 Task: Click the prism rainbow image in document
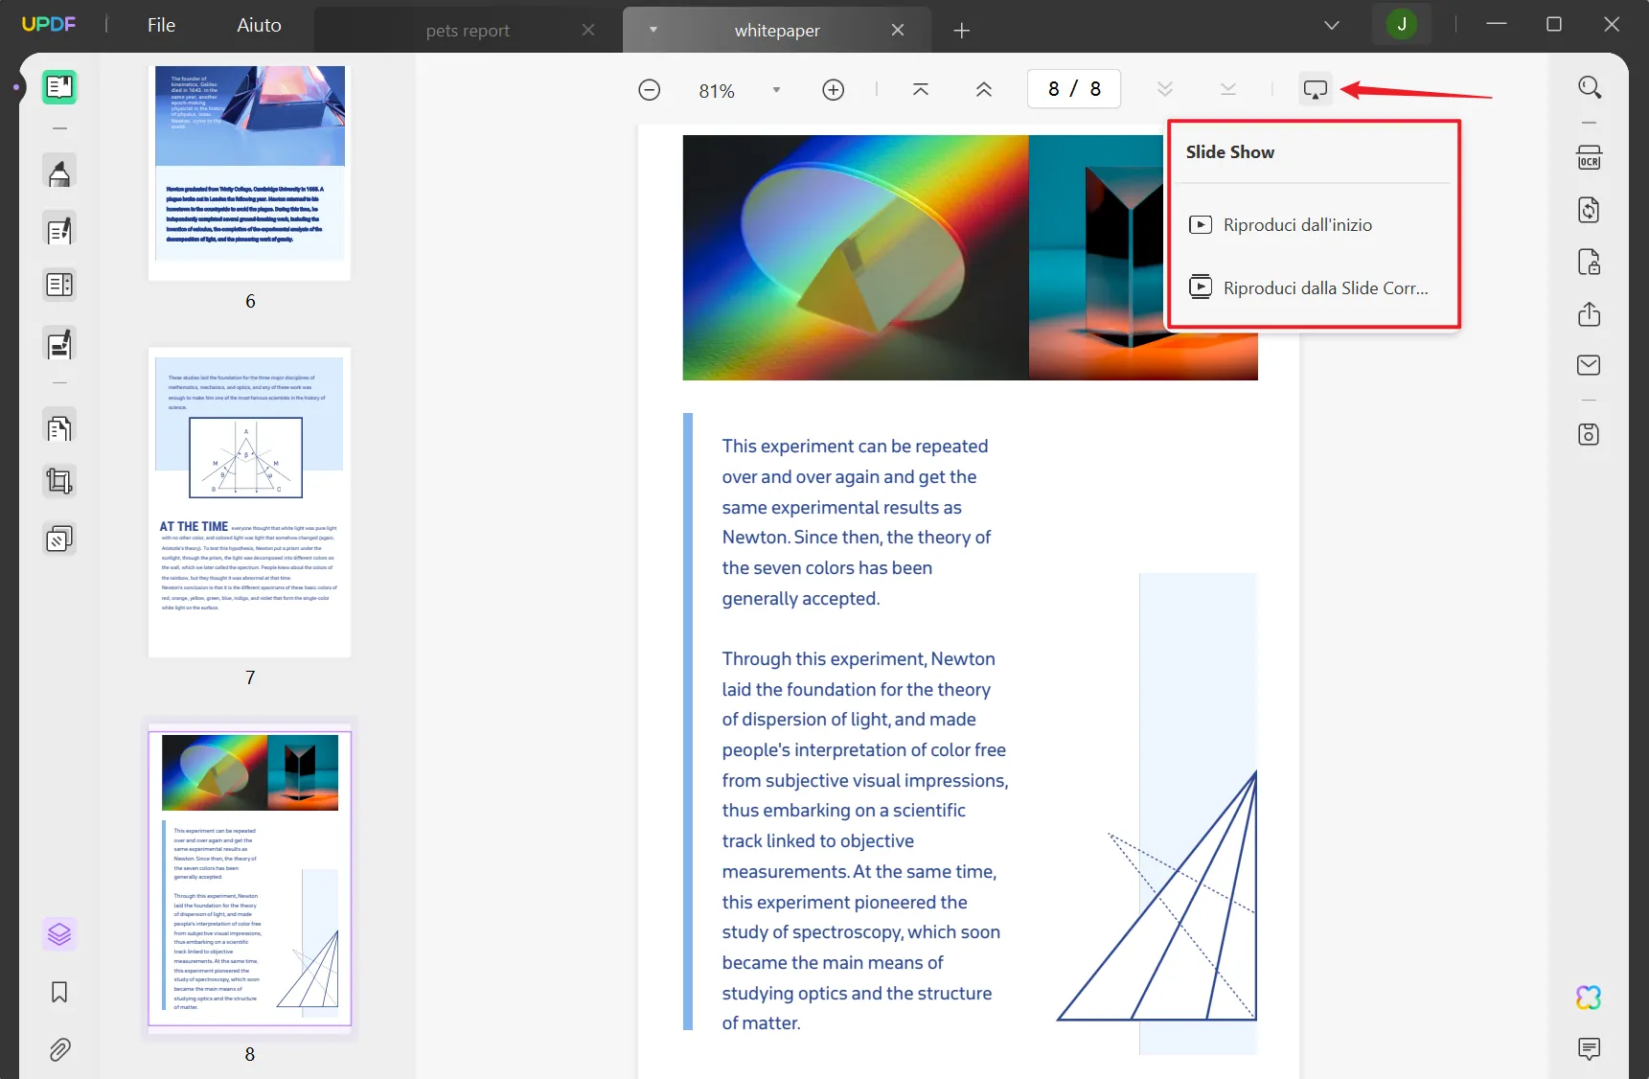click(855, 257)
